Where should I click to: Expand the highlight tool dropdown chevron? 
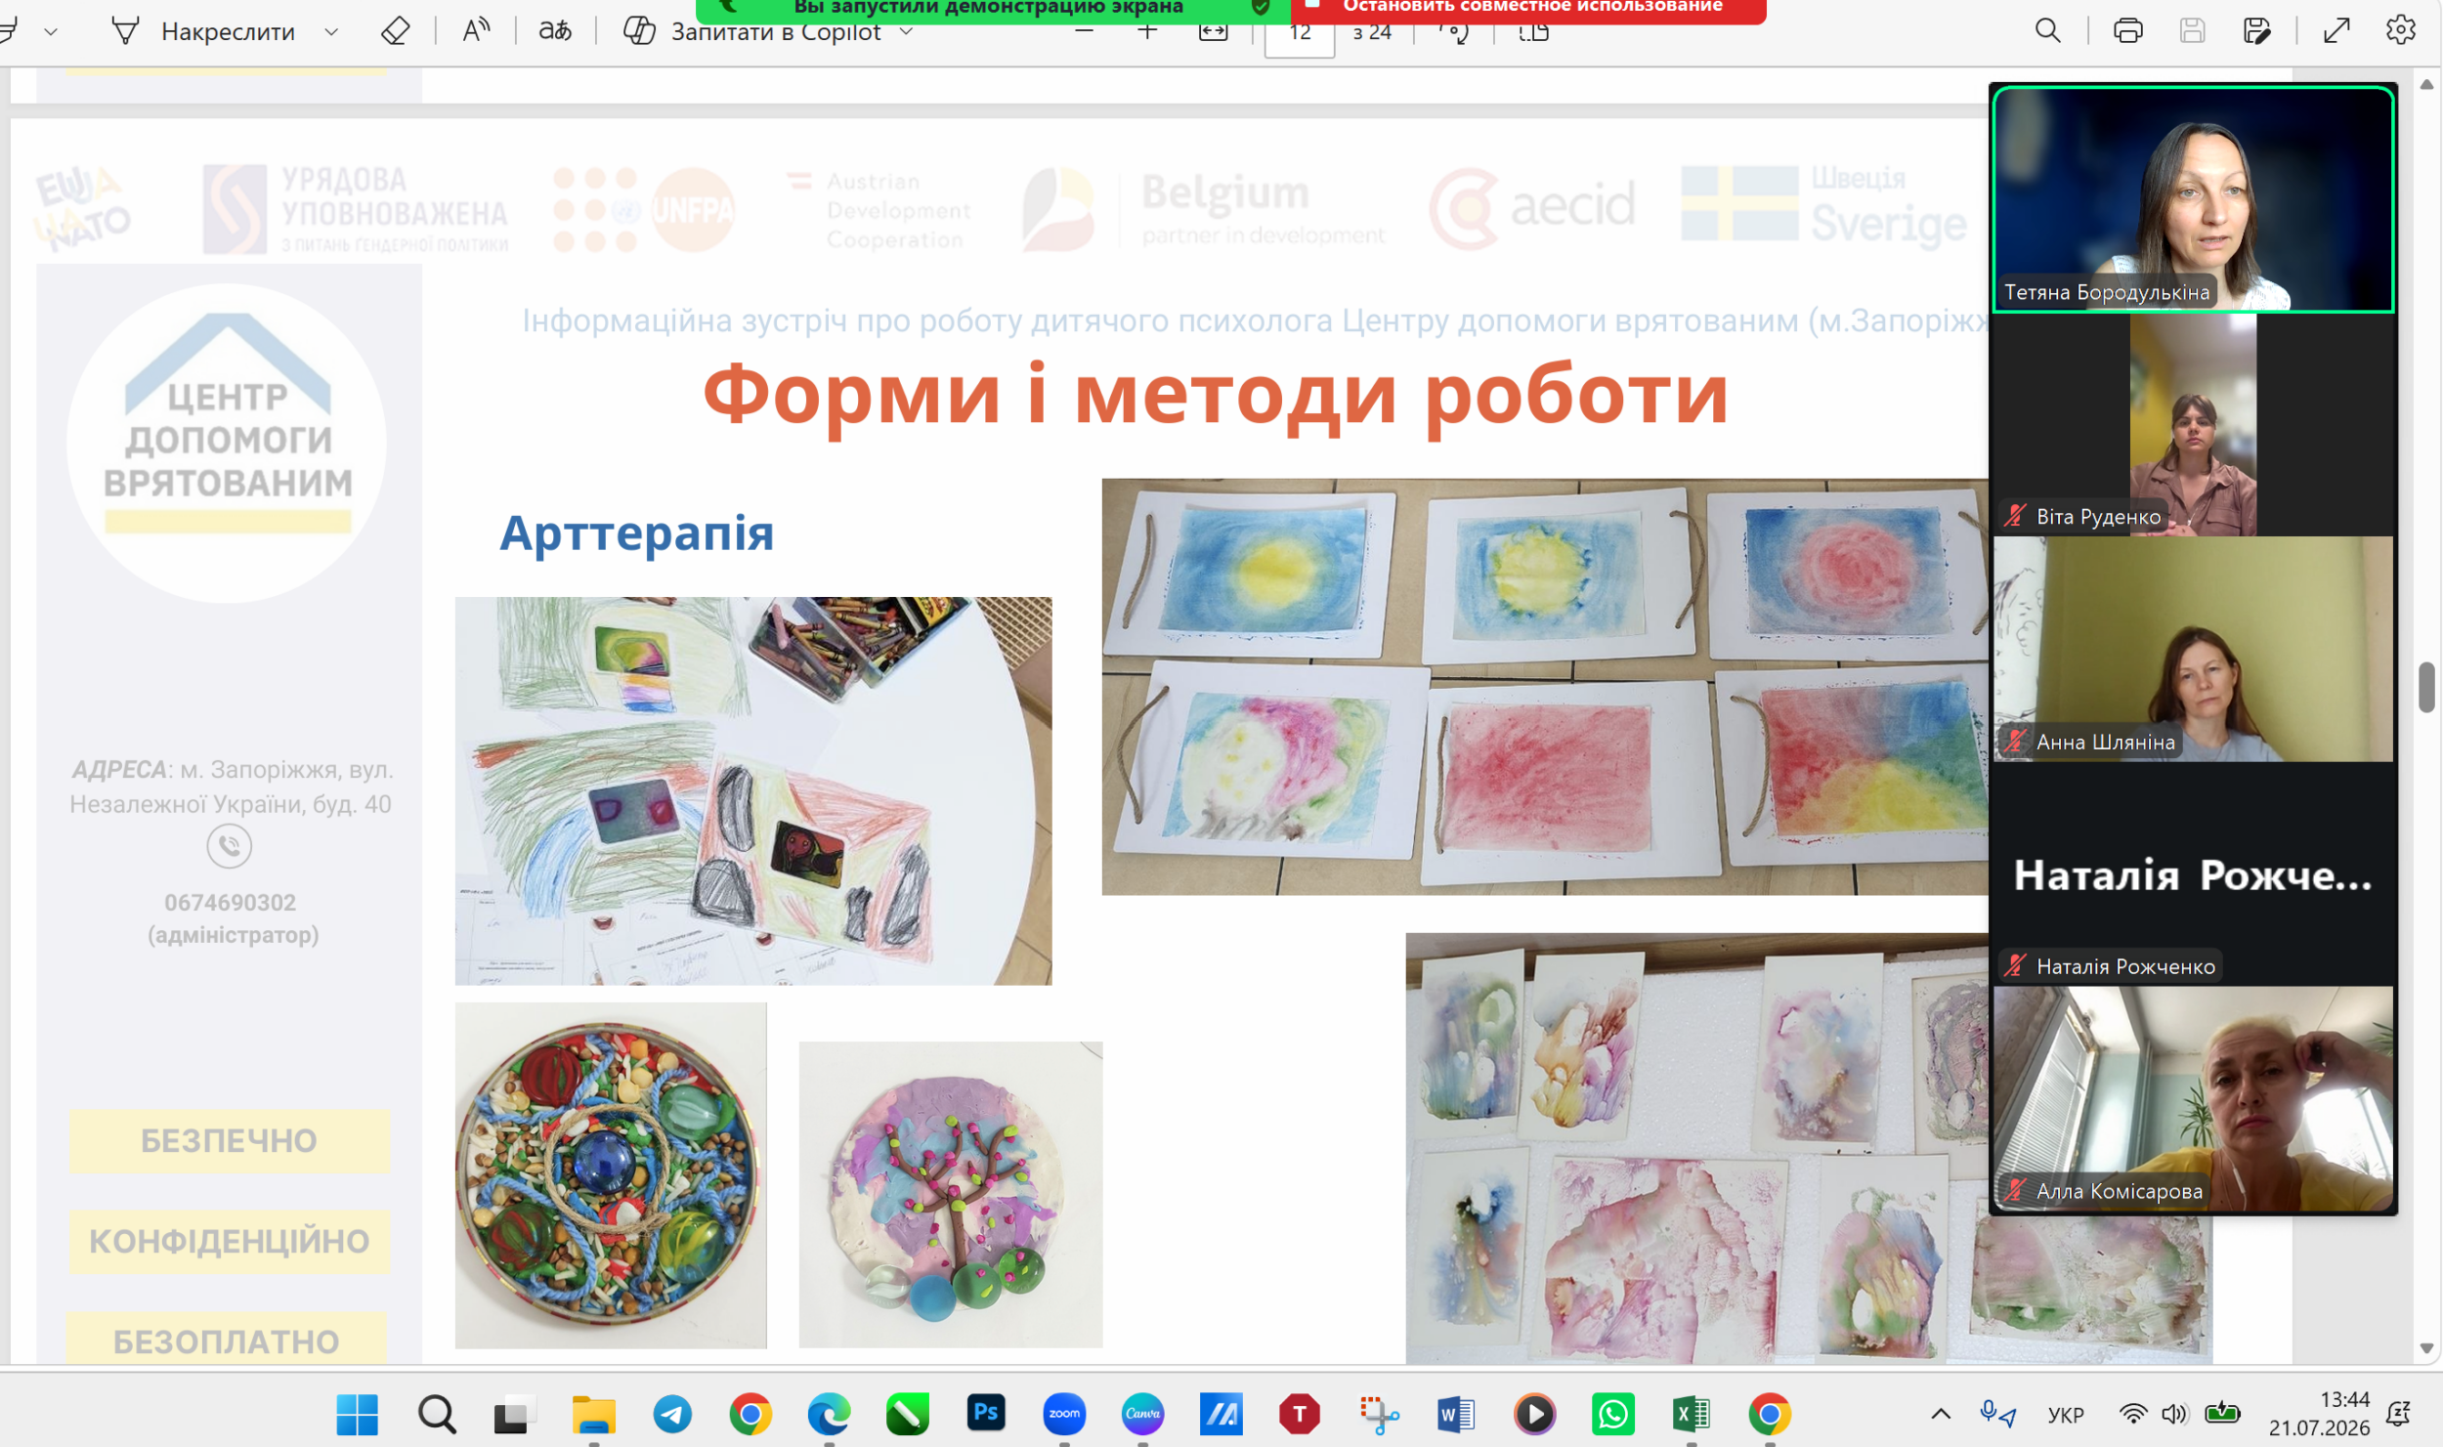[51, 32]
